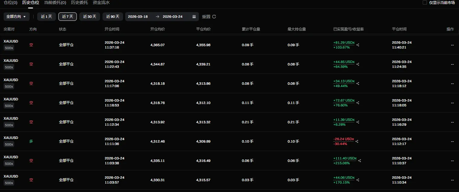
Task: Filter by 近90天 button
Action: pyautogui.click(x=113, y=17)
